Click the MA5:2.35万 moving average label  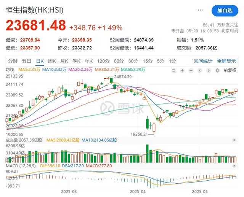coord(29,70)
